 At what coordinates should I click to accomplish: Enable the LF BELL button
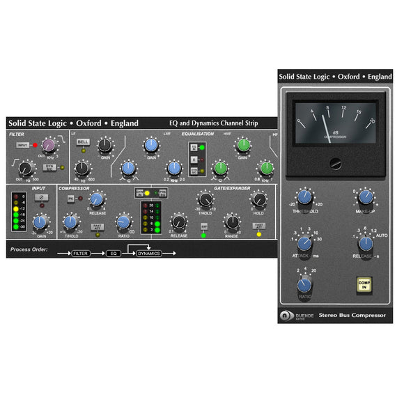(83, 142)
